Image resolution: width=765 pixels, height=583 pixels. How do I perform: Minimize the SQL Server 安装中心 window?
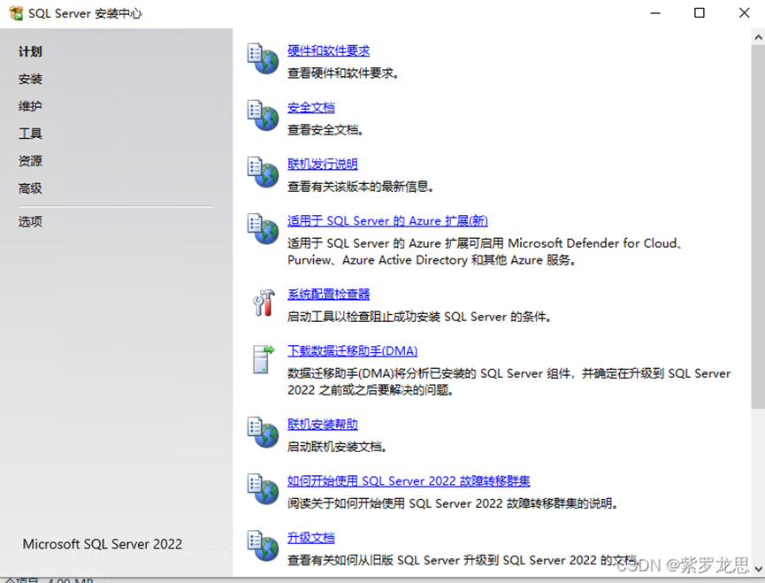[655, 13]
